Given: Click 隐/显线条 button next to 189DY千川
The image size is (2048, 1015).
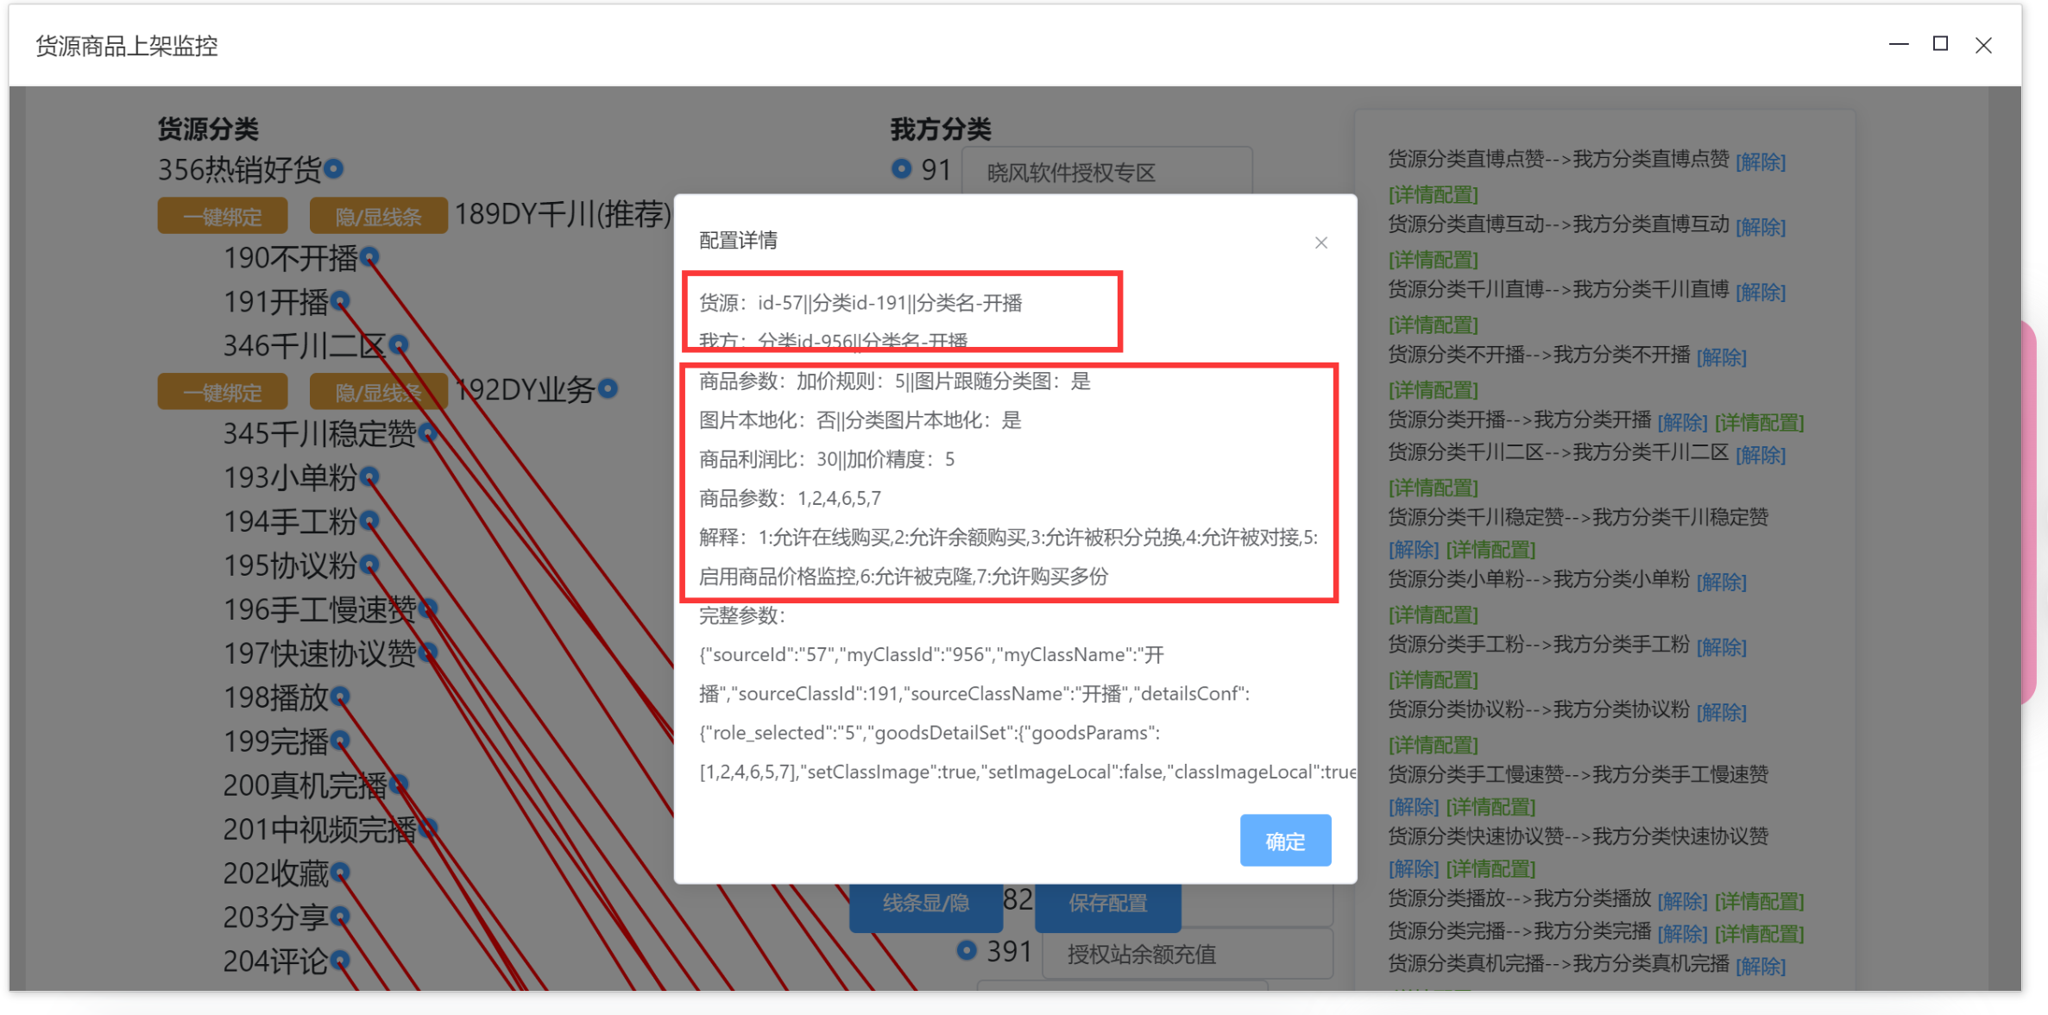Looking at the screenshot, I should [x=378, y=216].
